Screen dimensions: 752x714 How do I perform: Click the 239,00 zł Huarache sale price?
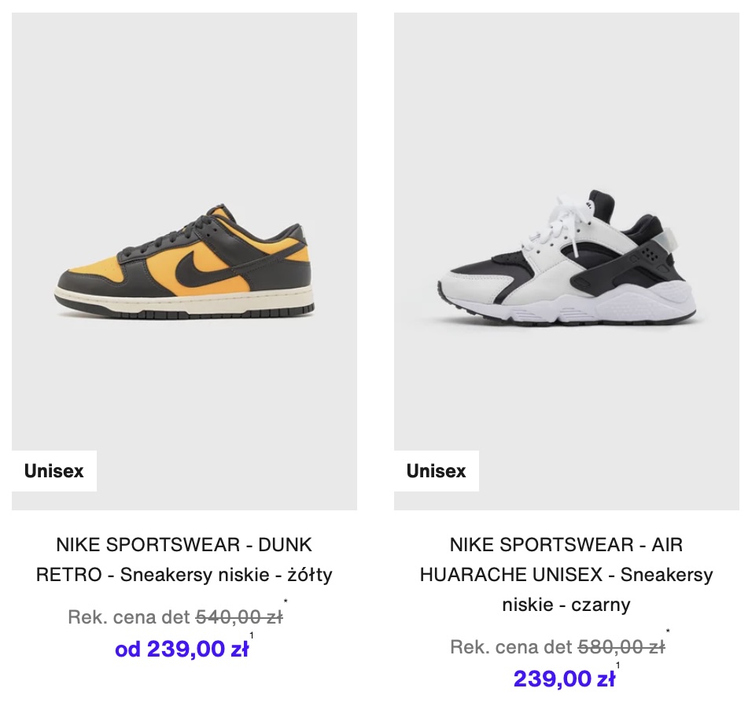pyautogui.click(x=564, y=679)
